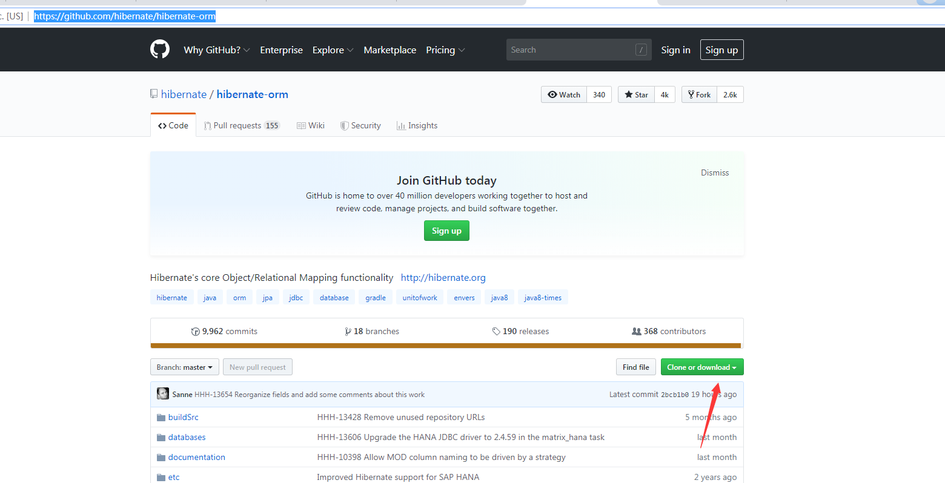This screenshot has width=945, height=483.
Task: Open the 4k stargazers count
Action: [x=665, y=94]
